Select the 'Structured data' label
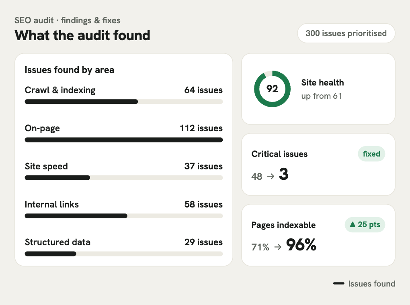 (57, 242)
